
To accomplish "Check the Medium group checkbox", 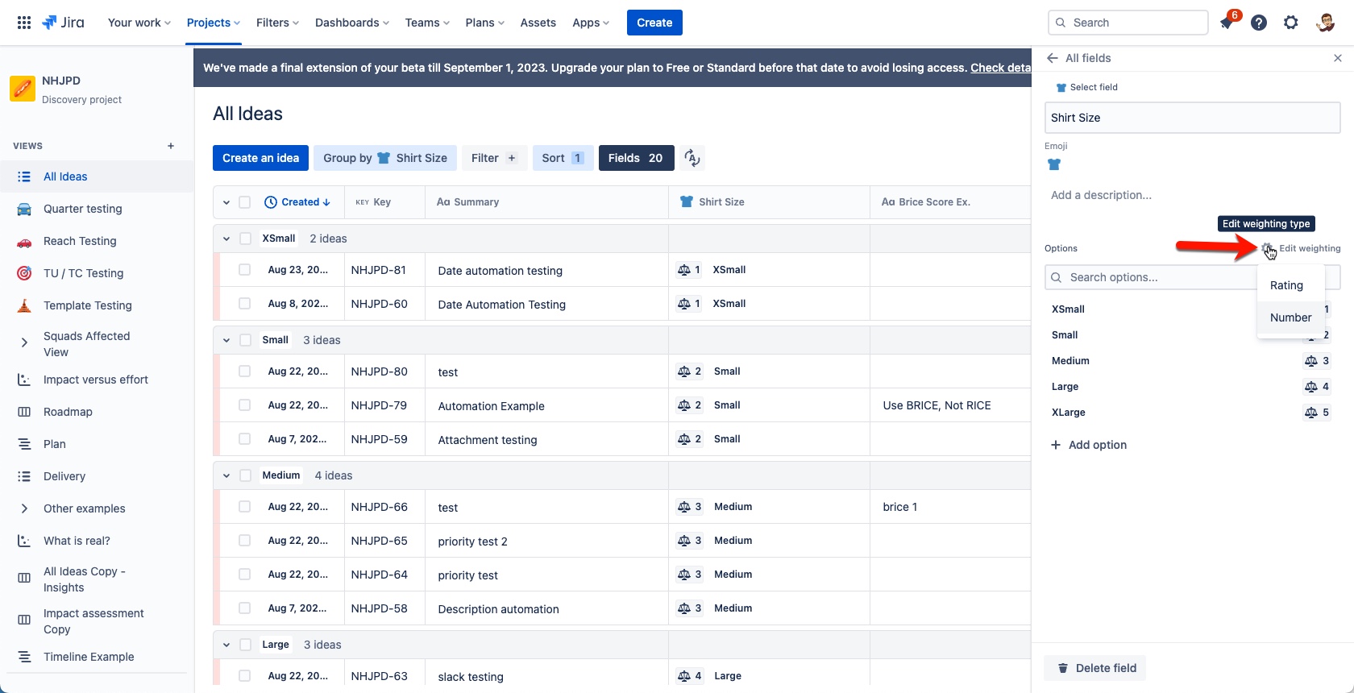I will coord(245,475).
